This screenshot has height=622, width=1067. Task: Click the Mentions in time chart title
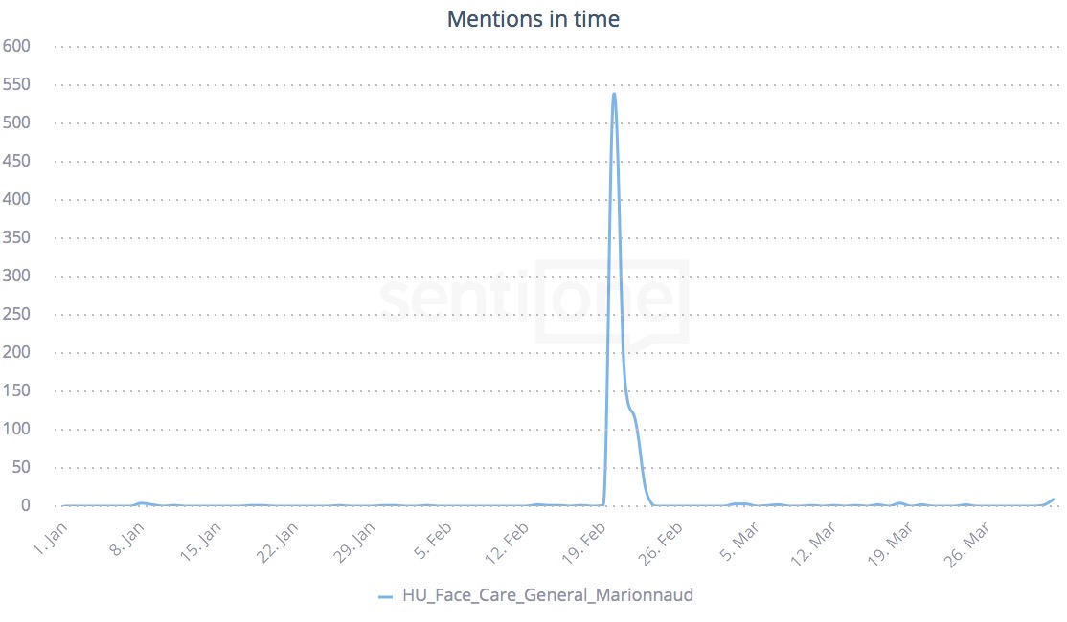click(x=533, y=19)
